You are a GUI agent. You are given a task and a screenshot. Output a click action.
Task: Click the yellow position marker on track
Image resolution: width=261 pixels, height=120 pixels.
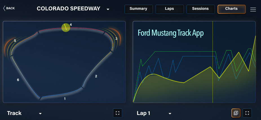point(66,27)
